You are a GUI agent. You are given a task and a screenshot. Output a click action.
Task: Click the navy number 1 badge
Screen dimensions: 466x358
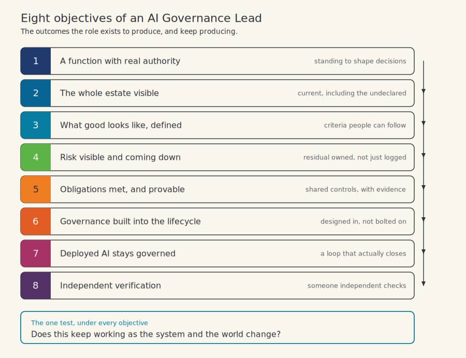pyautogui.click(x=36, y=61)
